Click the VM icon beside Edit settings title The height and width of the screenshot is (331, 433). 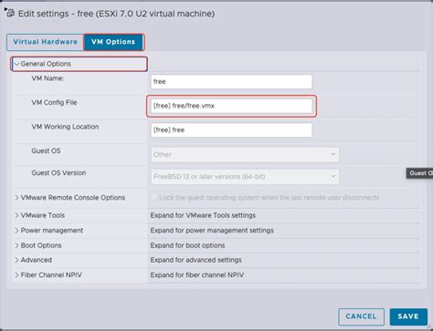[11, 14]
